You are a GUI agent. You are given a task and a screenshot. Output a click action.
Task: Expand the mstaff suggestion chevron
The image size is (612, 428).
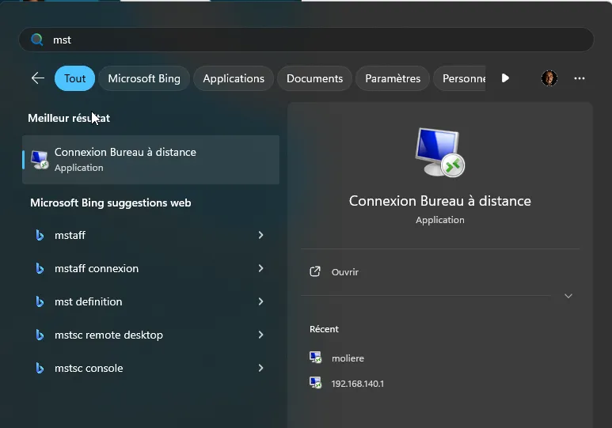(260, 235)
